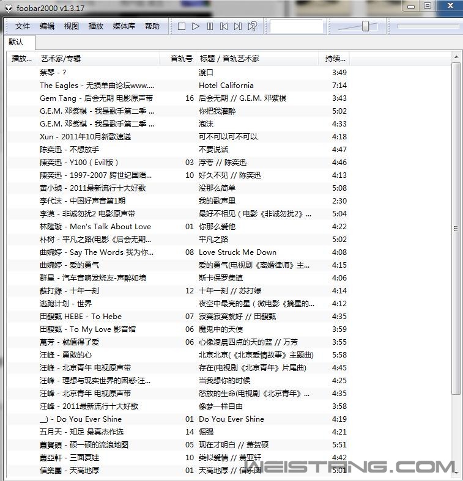The image size is (463, 481).
Task: Click the artist cell 汪峰 - 勇敢的心
Action: tap(65, 355)
